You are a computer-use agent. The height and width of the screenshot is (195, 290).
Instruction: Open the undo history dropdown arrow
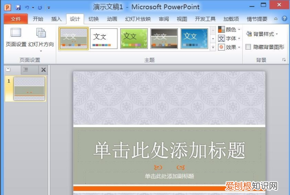click(x=33, y=8)
